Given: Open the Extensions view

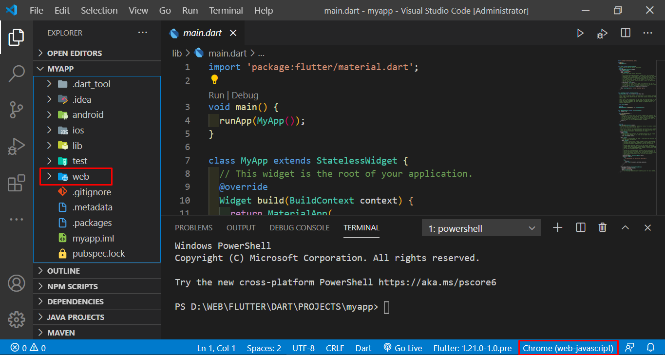Looking at the screenshot, I should pyautogui.click(x=16, y=183).
